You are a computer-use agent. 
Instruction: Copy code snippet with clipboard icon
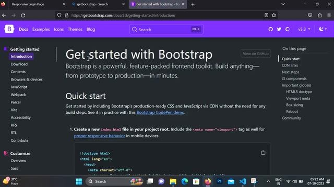pyautogui.click(x=263, y=153)
